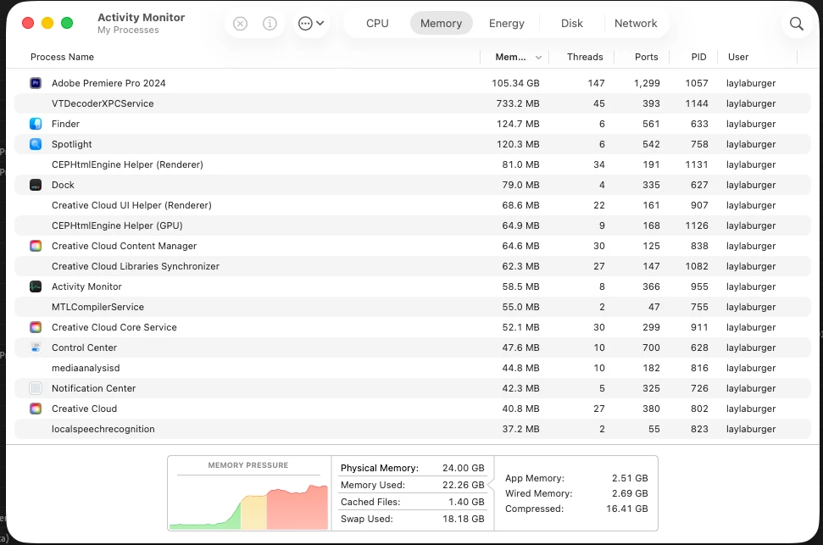Click the 700 ports value for Control Center
823x545 pixels.
pyautogui.click(x=651, y=348)
